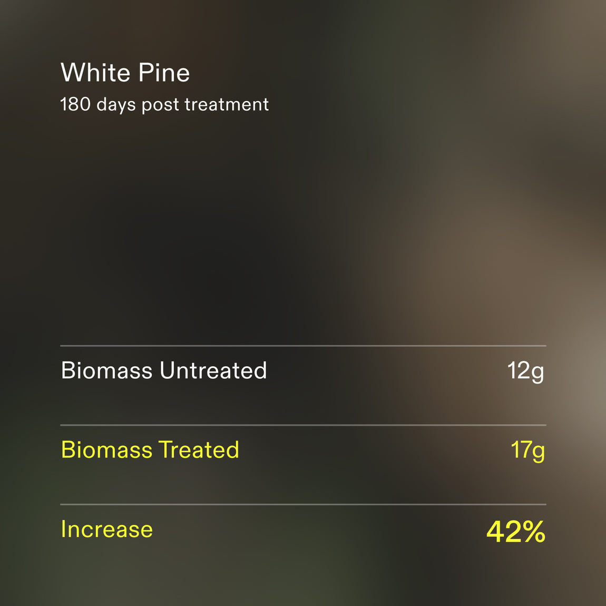Screen dimensions: 606x606
Task: Click the yellow word "Biomass" before Treated
Action: coord(107,449)
